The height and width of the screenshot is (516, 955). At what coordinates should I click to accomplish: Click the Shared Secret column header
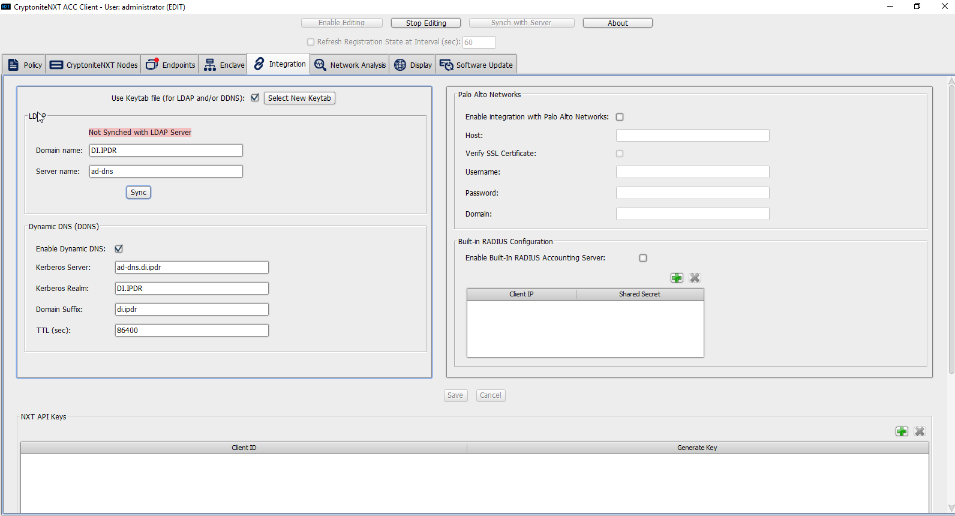tap(640, 294)
